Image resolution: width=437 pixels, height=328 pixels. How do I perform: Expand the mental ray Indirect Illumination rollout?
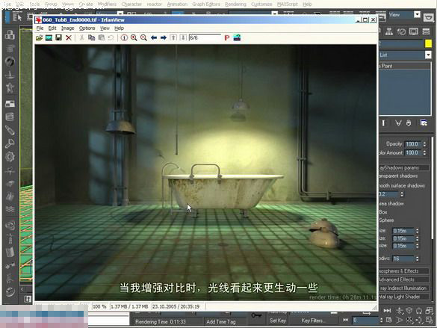tap(403, 288)
